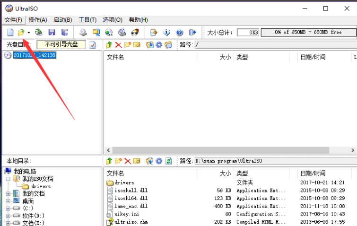Screen dimensions: 357x226
Task: Expand the 软件(D:) drive node
Action: click(8, 216)
